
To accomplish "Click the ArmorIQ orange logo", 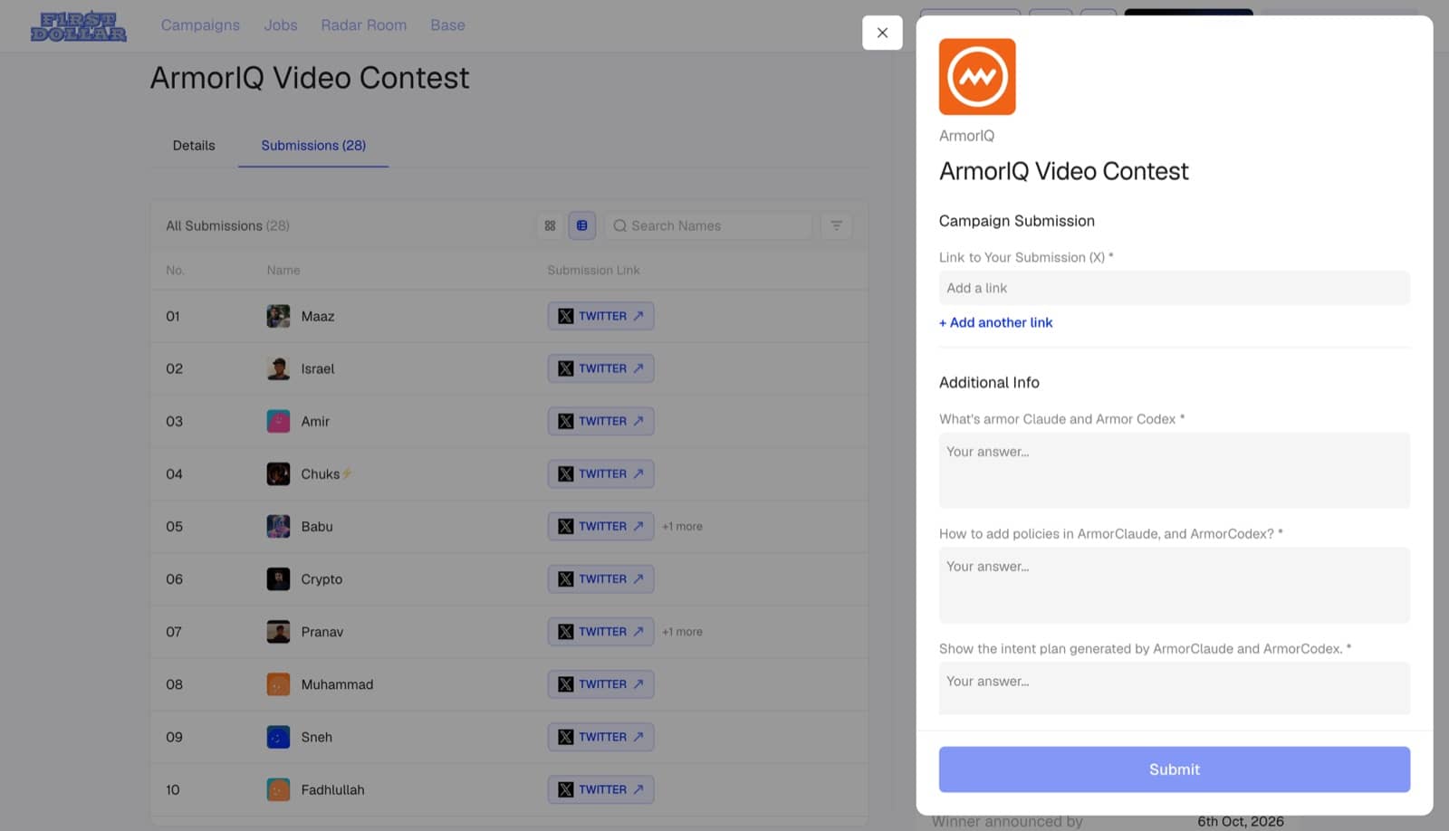I will (x=977, y=76).
